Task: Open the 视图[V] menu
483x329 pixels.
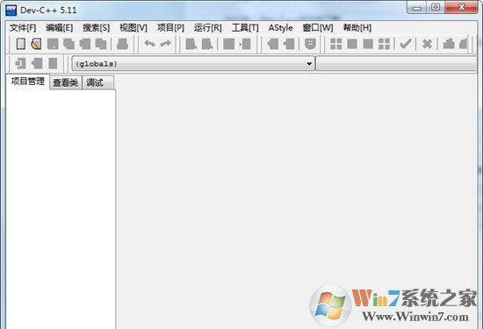Action: (133, 28)
